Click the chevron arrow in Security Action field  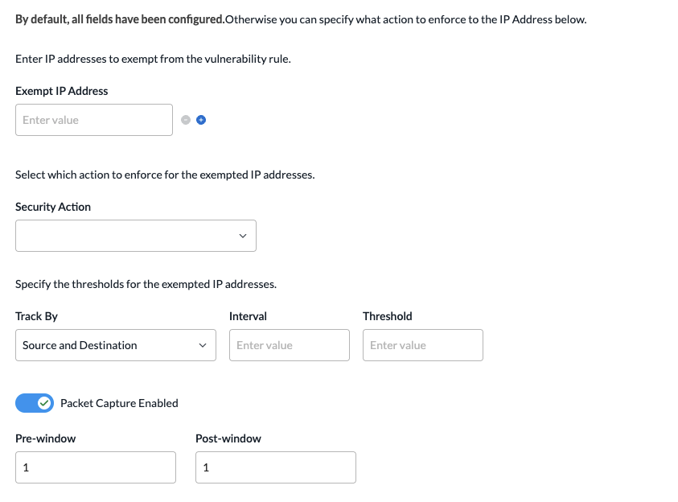243,236
